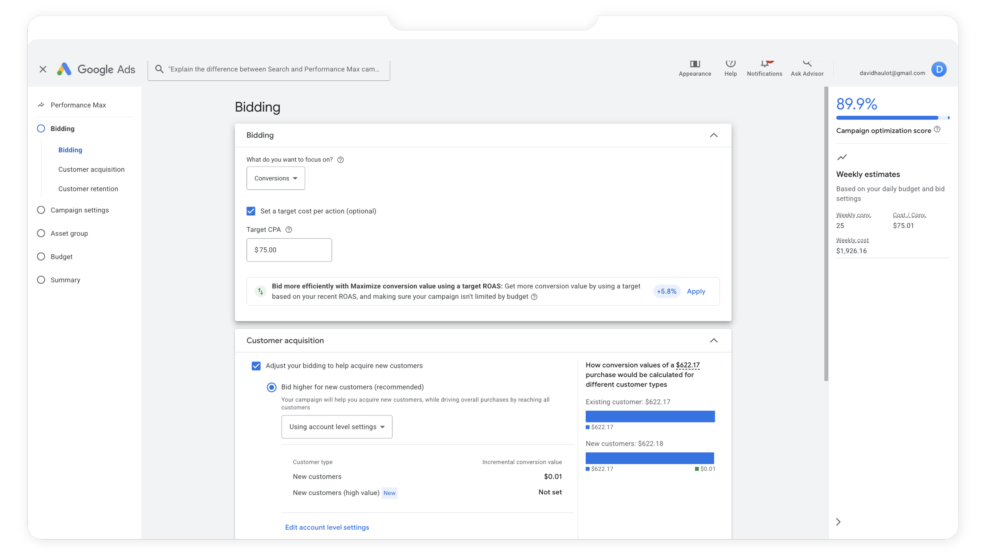Click the Existing customer blue bar

point(650,417)
